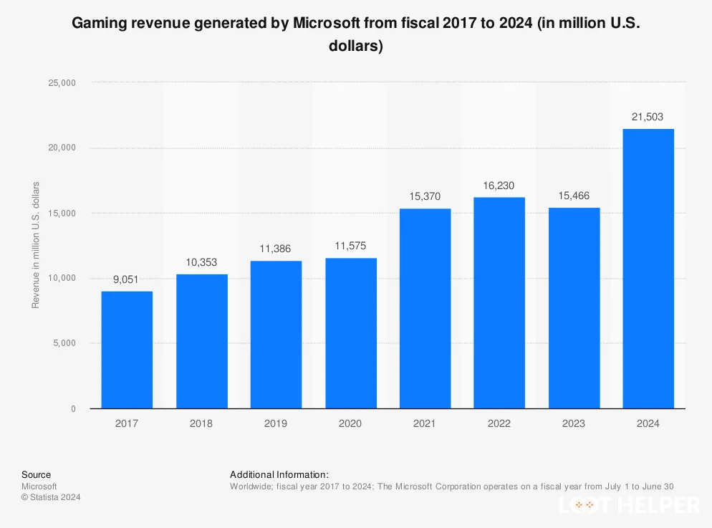Click the blue bar for 2021

pyautogui.click(x=425, y=308)
